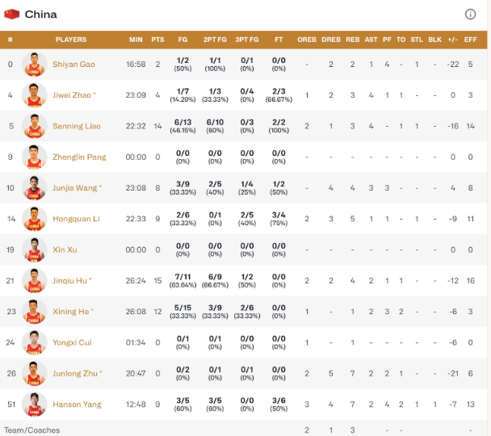Open Junjie Wang's player photo

[x=35, y=188]
